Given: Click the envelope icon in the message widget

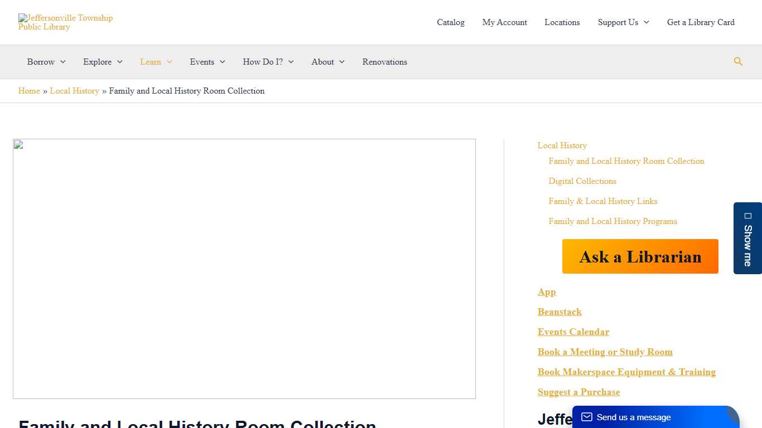Looking at the screenshot, I should tap(586, 417).
